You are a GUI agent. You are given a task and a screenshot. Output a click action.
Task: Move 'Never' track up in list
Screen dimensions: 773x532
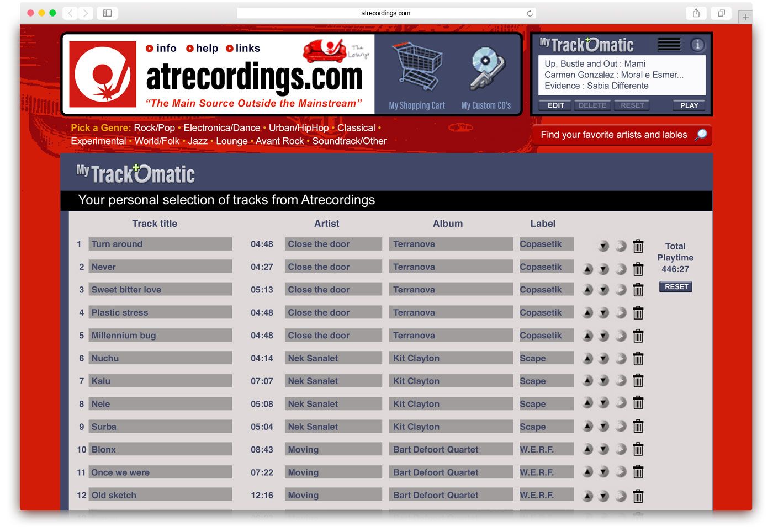click(588, 269)
